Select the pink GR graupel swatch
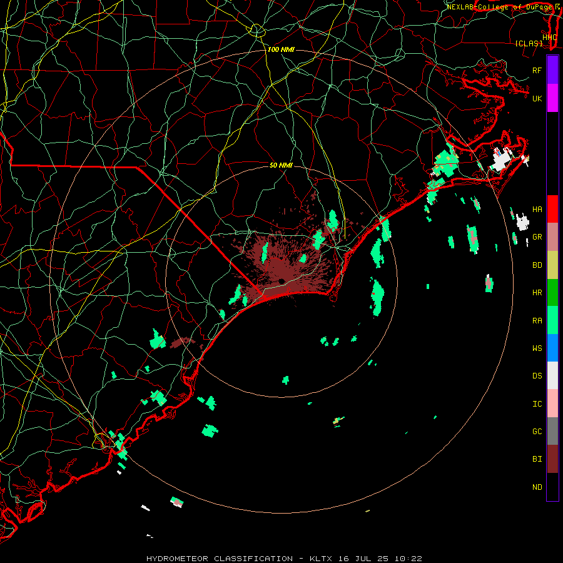Image resolution: width=563 pixels, height=563 pixels. pyautogui.click(x=552, y=237)
